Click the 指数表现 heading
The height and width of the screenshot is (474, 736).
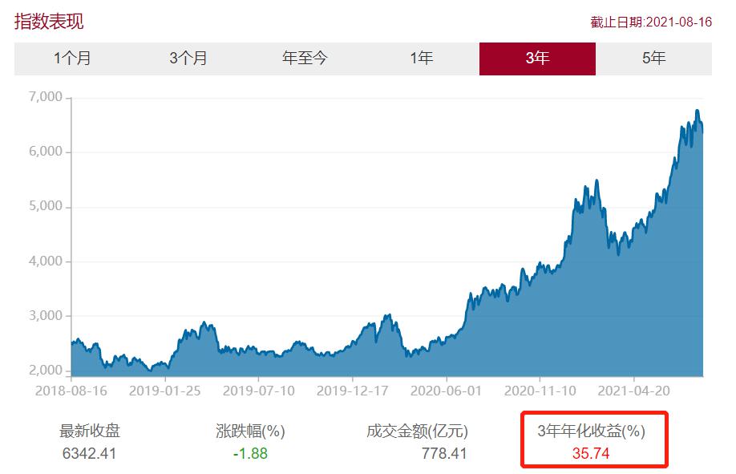[x=49, y=22]
